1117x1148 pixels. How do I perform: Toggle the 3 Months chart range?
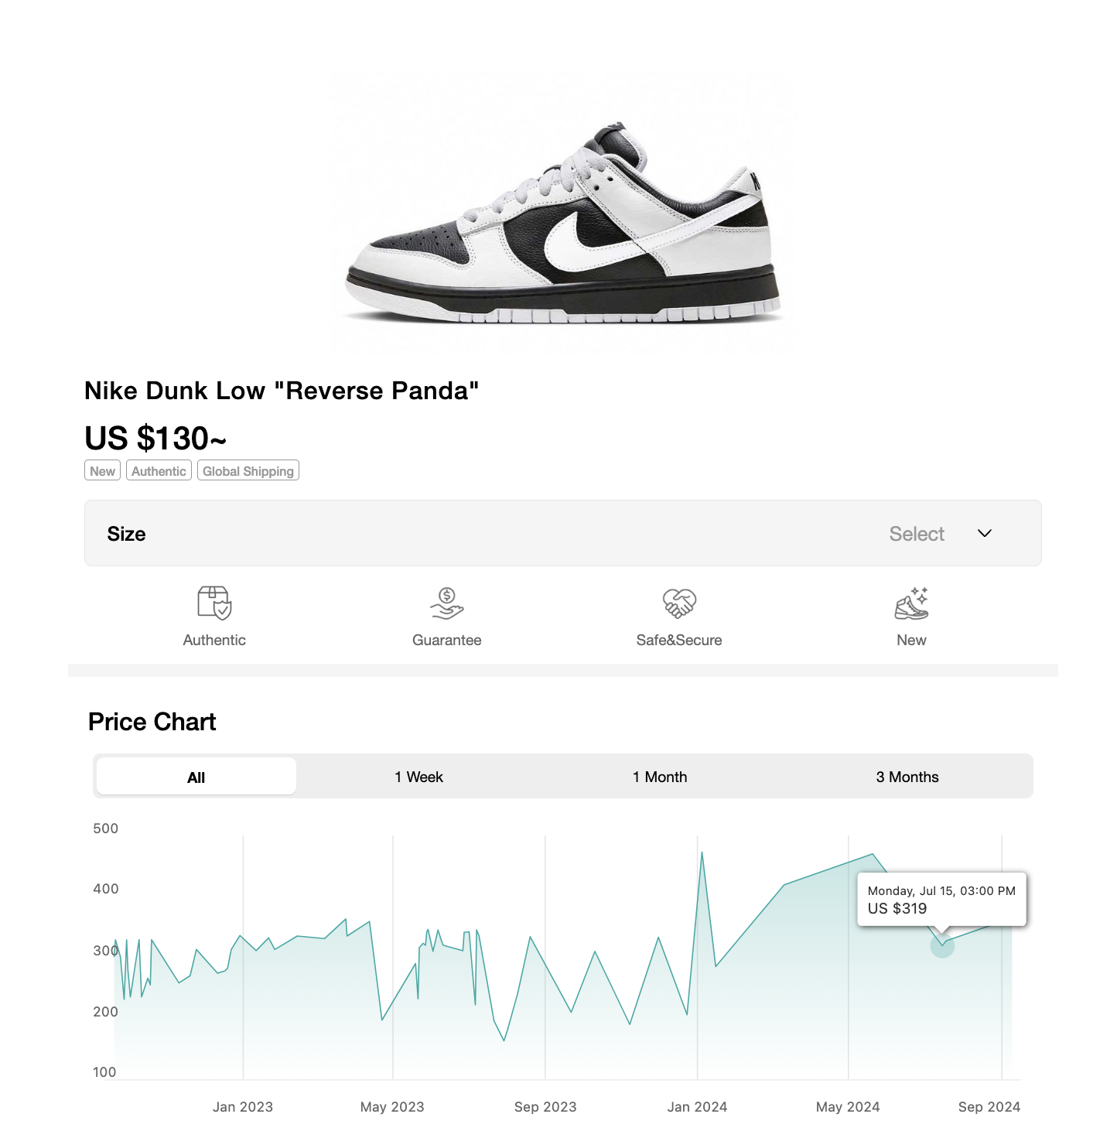(907, 777)
